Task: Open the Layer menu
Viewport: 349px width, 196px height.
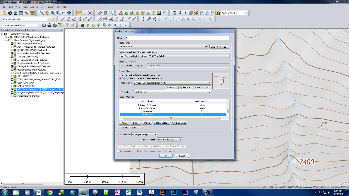Action: [x=43, y=7]
